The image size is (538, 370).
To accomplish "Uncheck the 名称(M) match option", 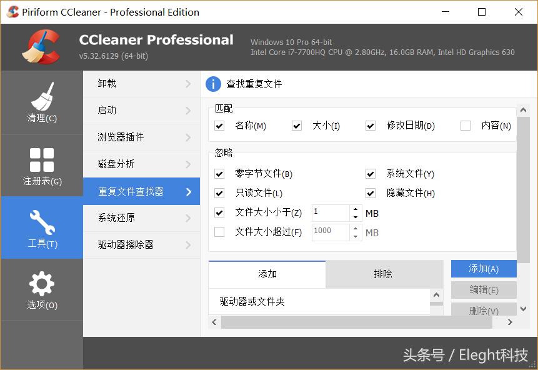I will tap(219, 126).
